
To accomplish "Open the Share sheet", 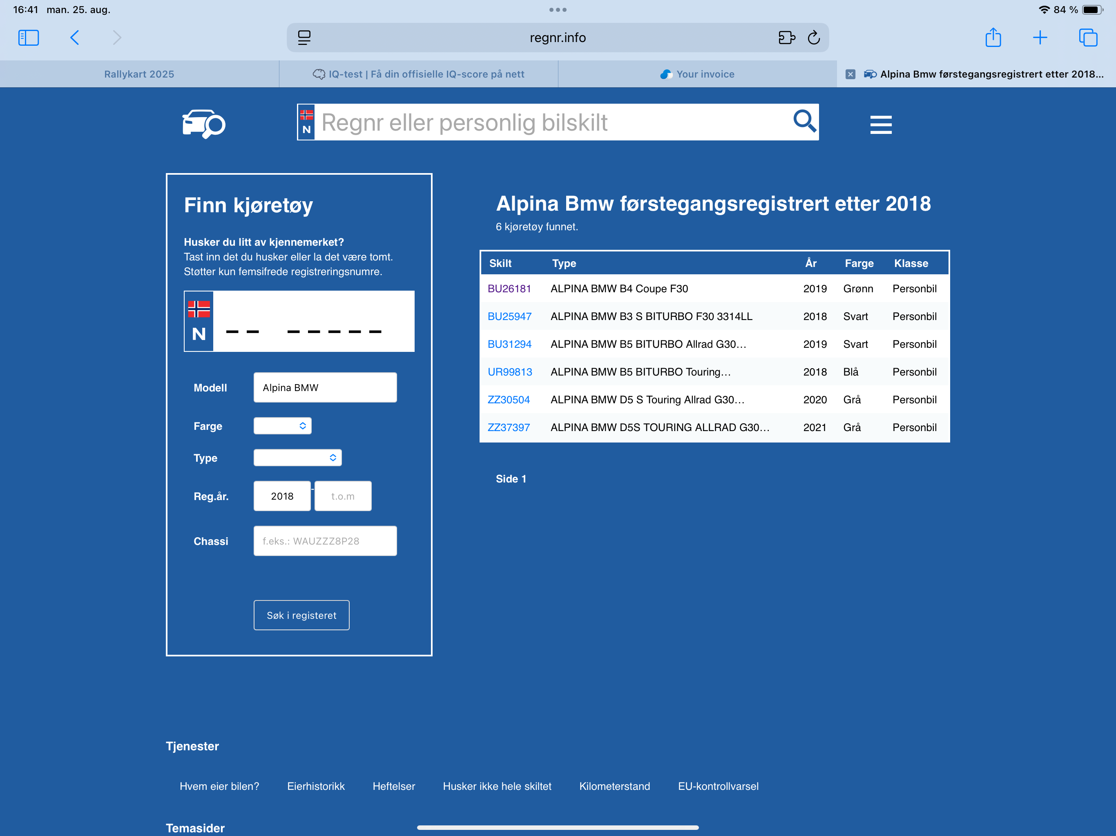I will [993, 37].
